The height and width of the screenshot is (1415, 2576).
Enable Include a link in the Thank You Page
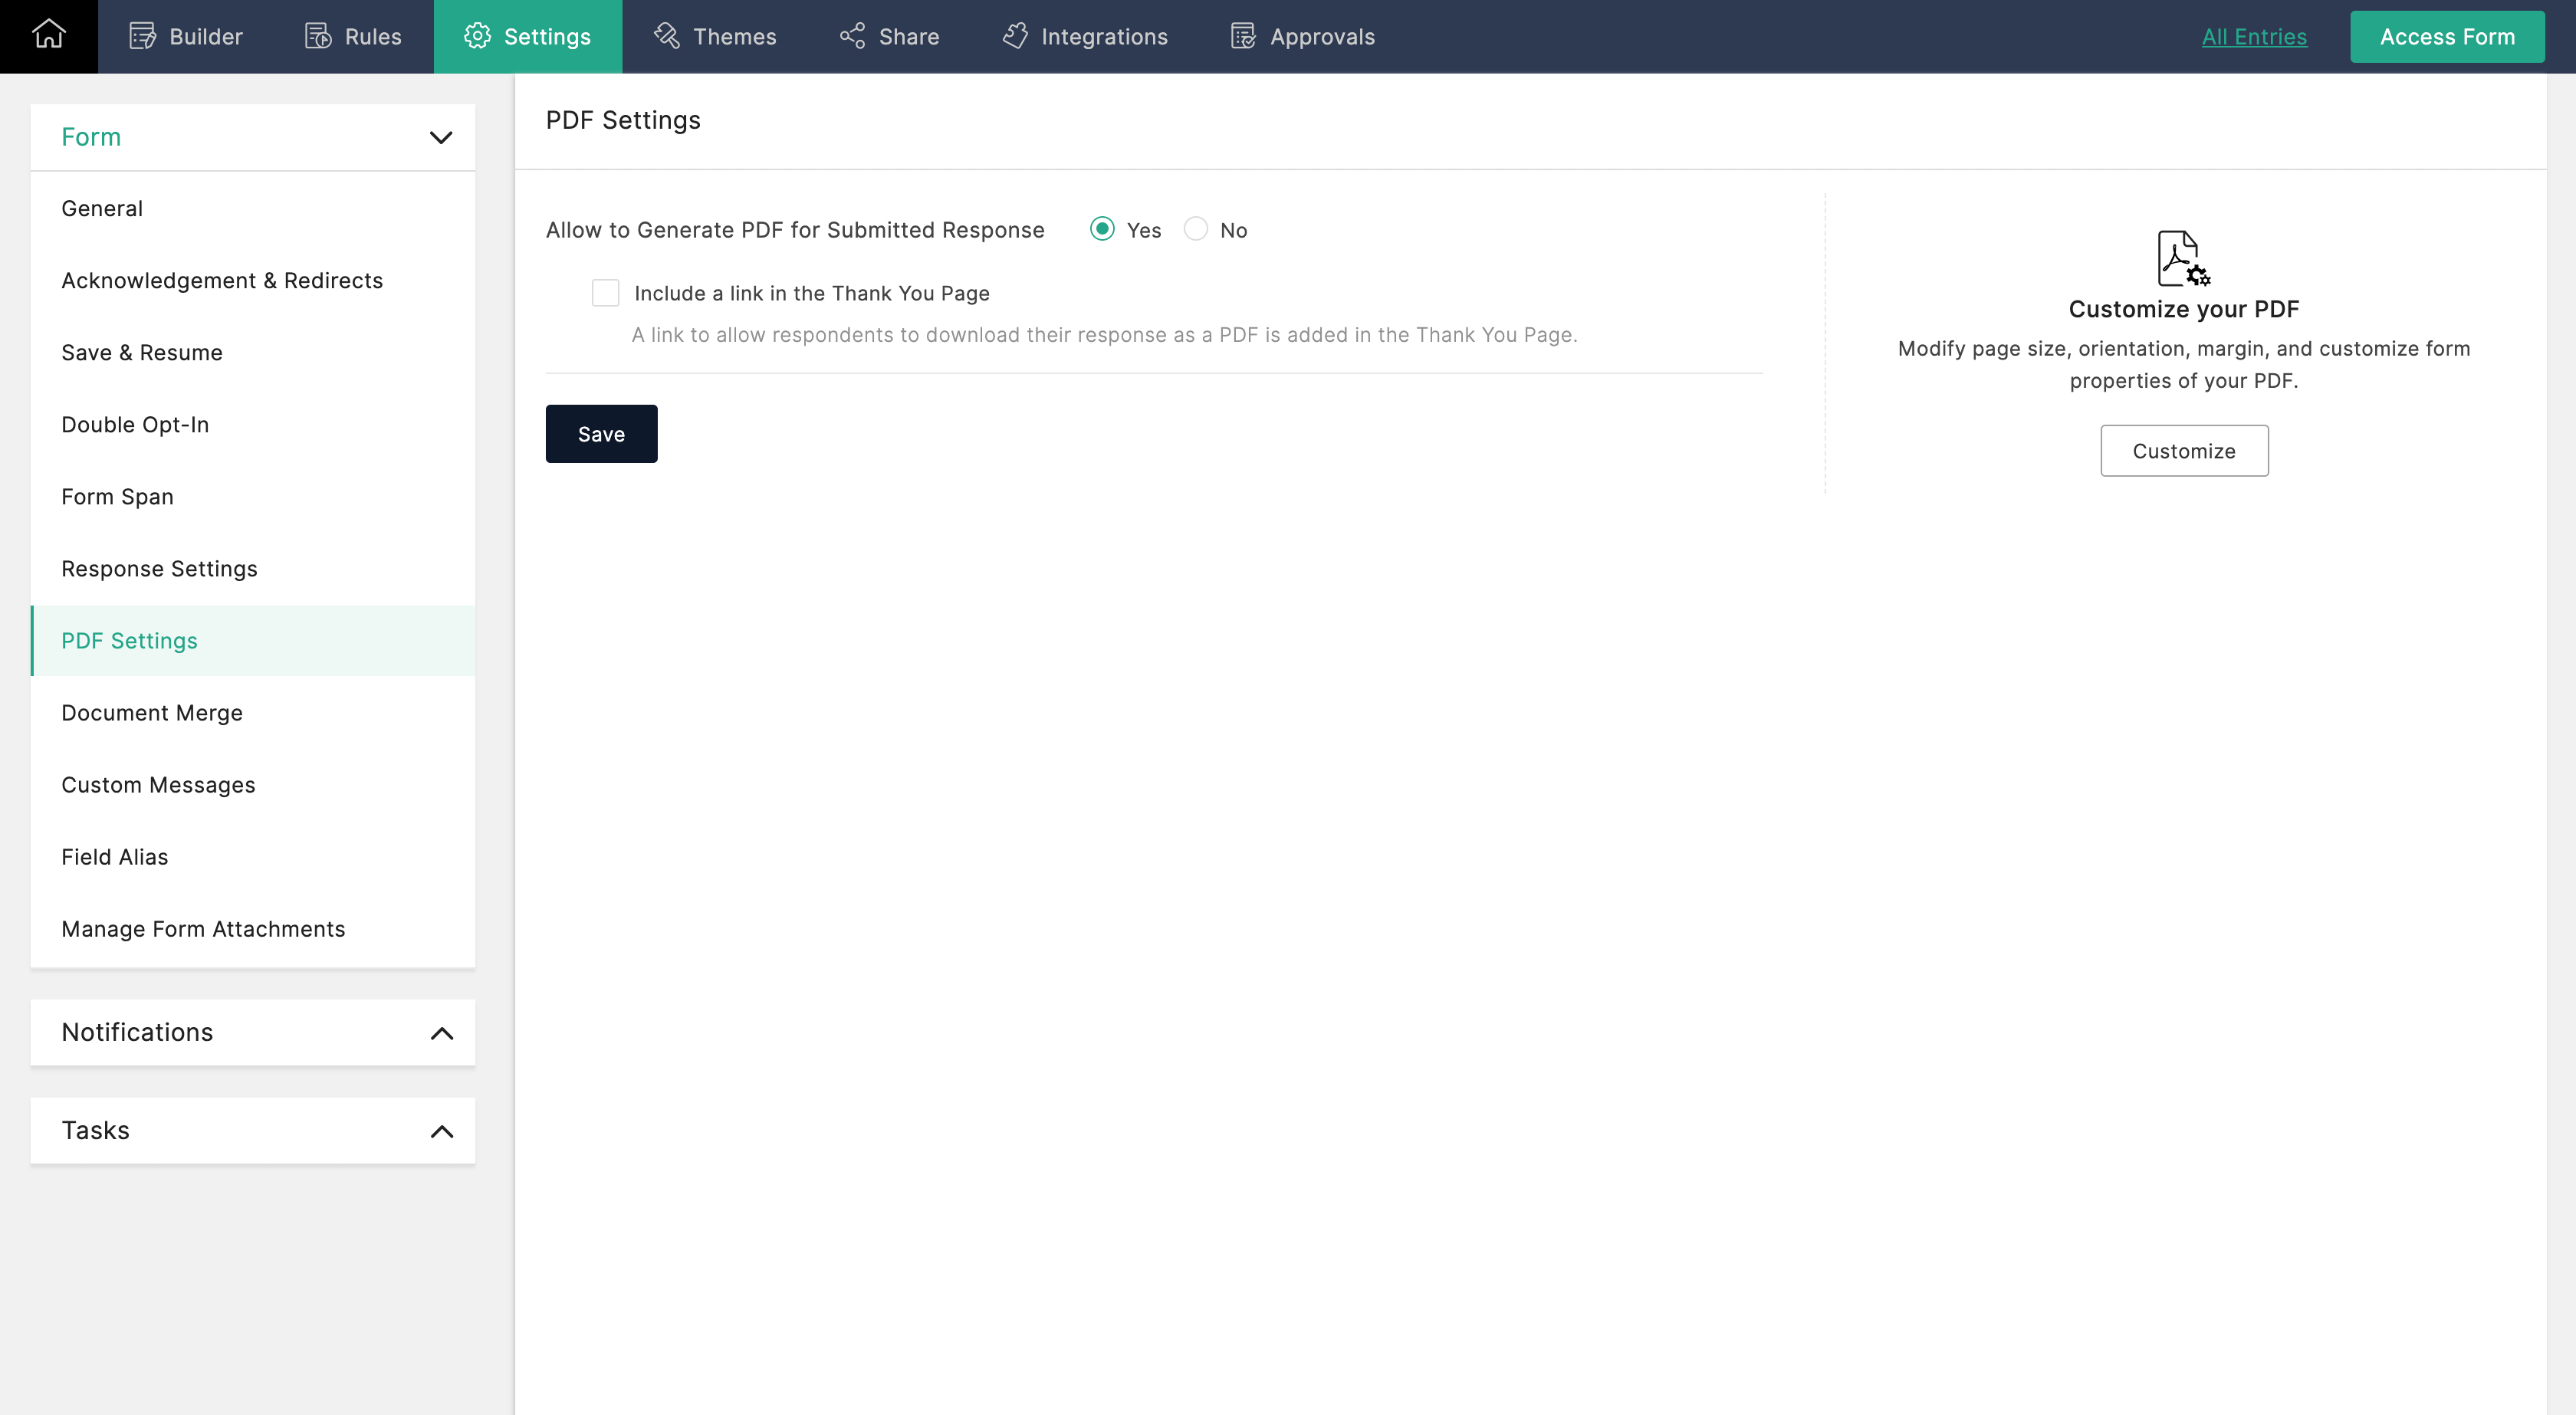pos(606,292)
